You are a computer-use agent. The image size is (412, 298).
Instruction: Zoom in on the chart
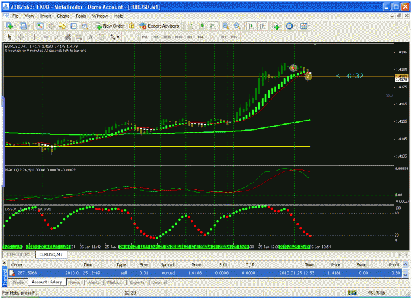[x=225, y=26]
